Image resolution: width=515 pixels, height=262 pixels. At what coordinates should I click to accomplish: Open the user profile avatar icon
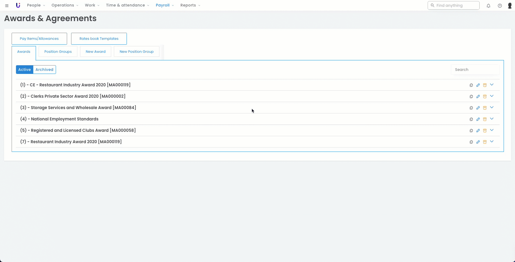click(x=510, y=6)
